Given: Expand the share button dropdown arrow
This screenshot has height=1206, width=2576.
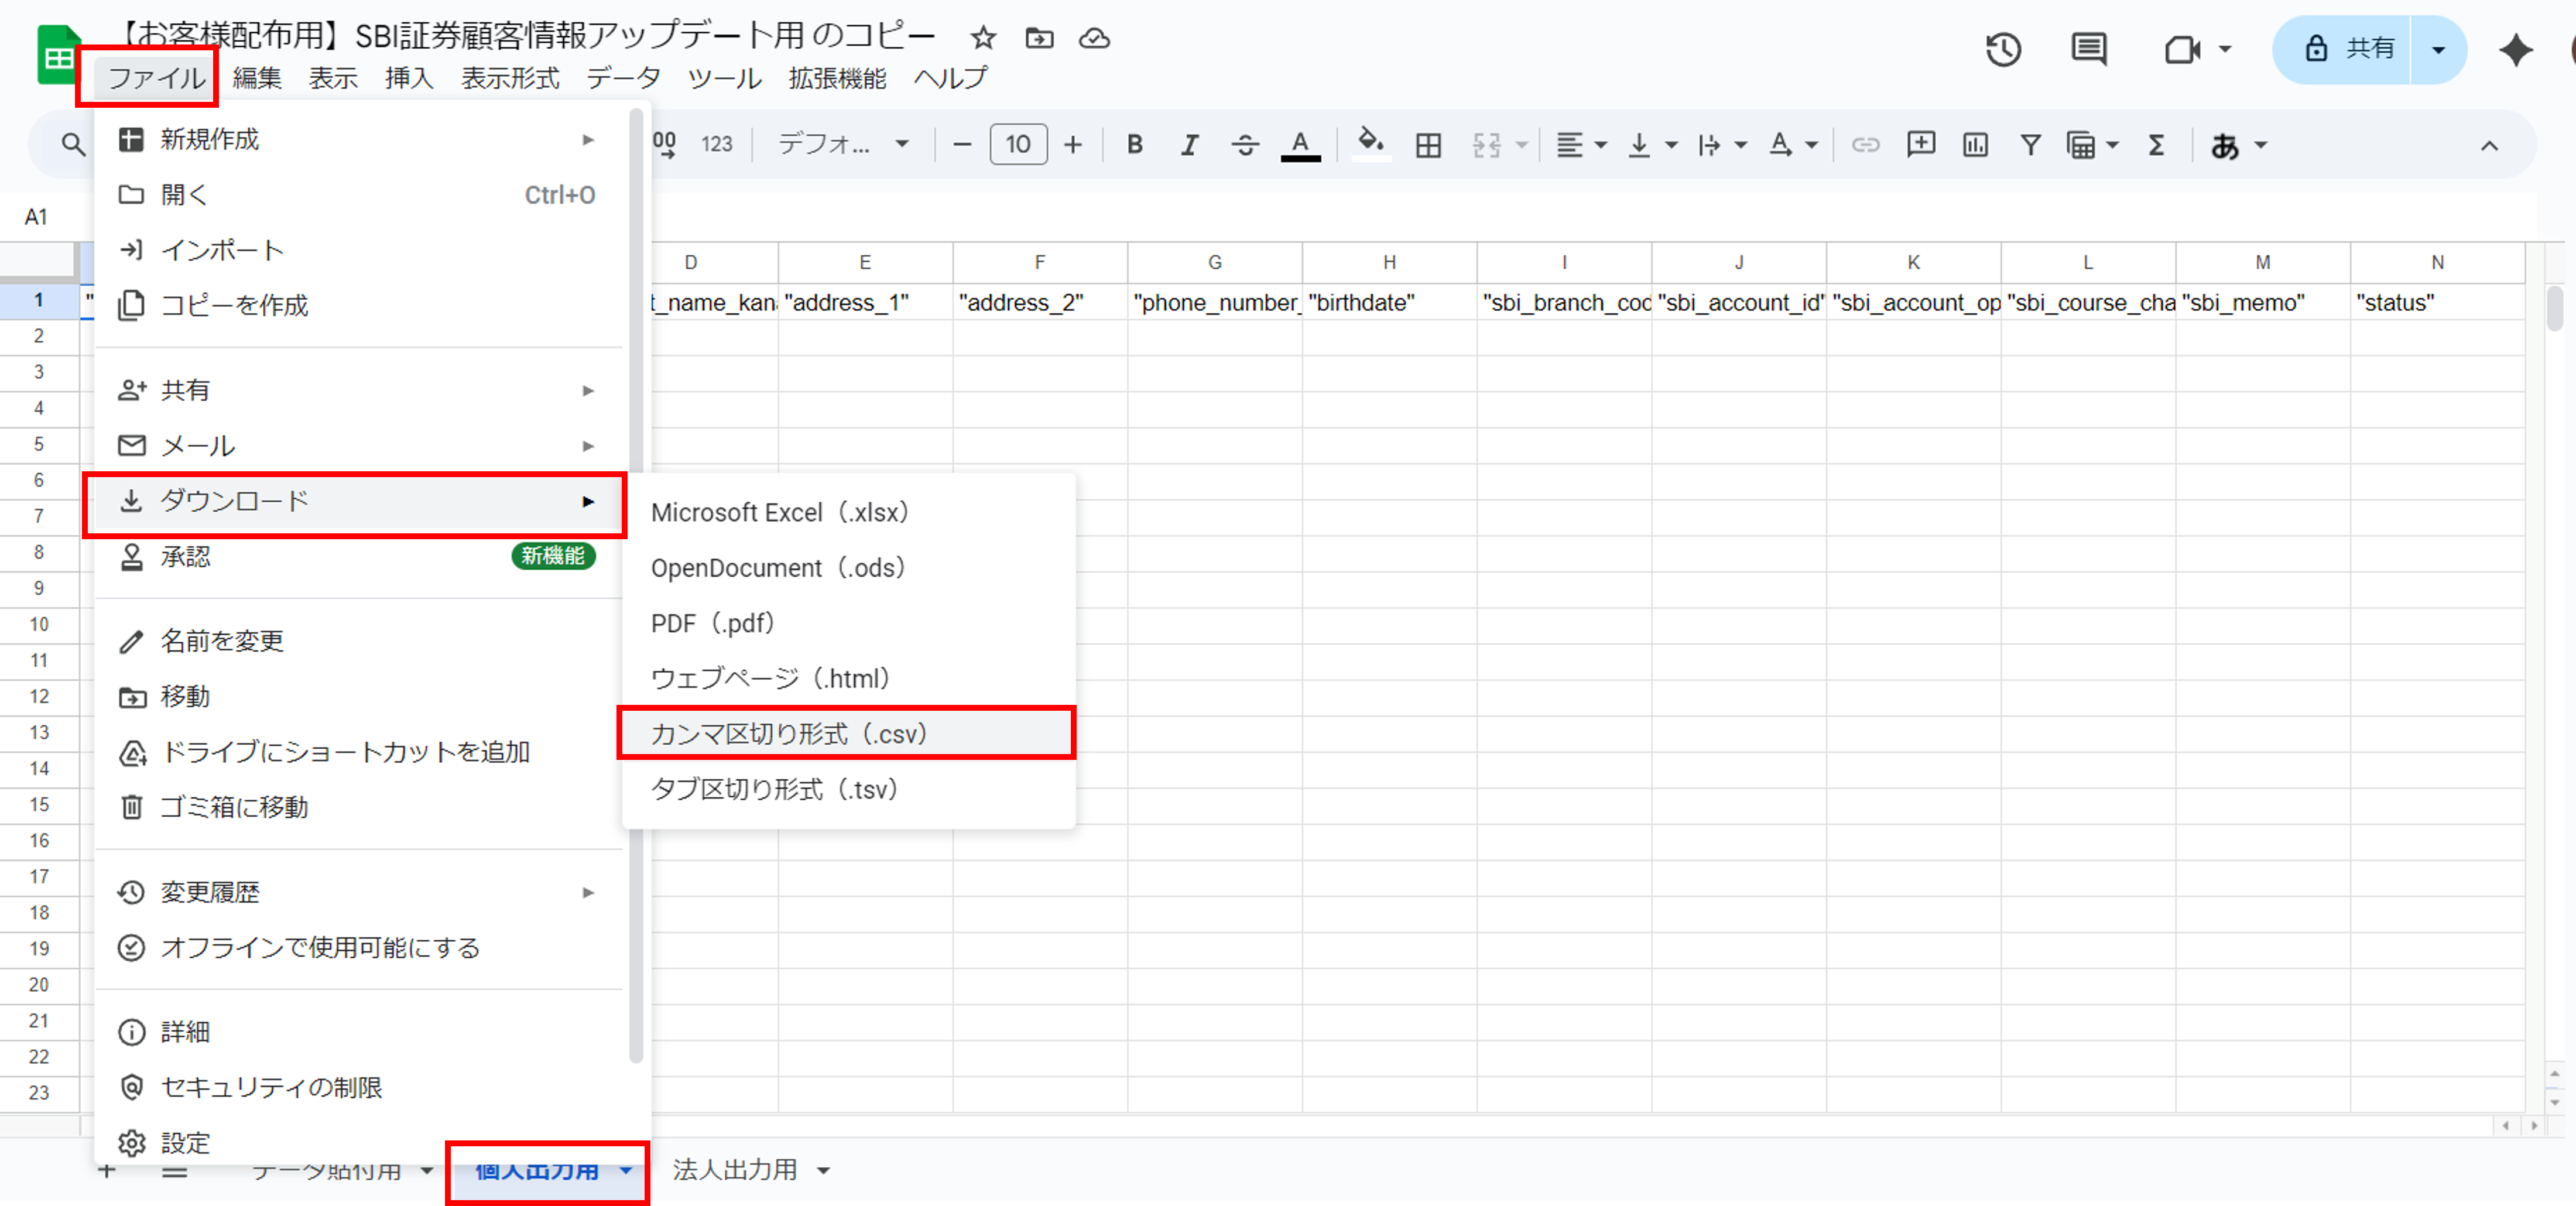Looking at the screenshot, I should click(x=2438, y=49).
